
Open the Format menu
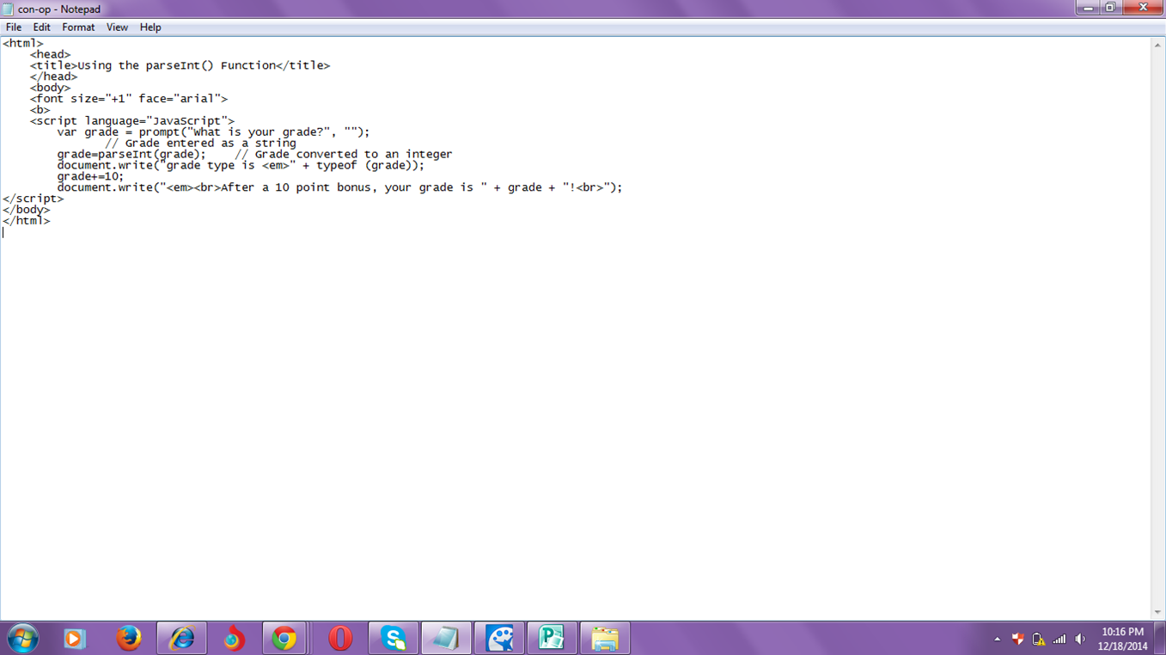78,28
